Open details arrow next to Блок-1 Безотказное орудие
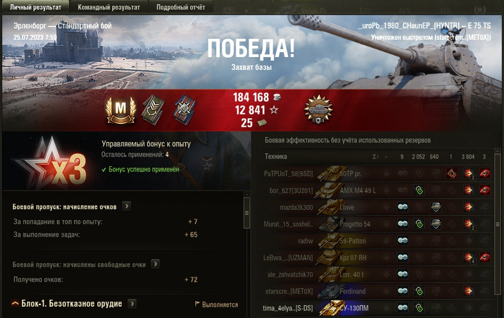Viewport: 504px width, 318px height. (132, 303)
